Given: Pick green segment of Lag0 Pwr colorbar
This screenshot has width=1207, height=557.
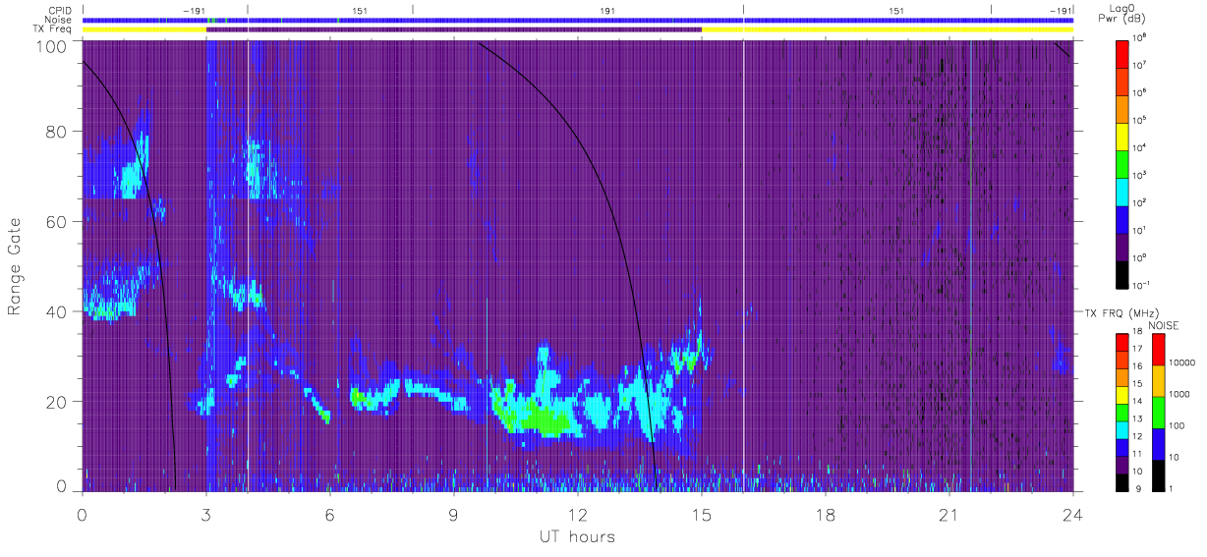Looking at the screenshot, I should (x=1121, y=164).
